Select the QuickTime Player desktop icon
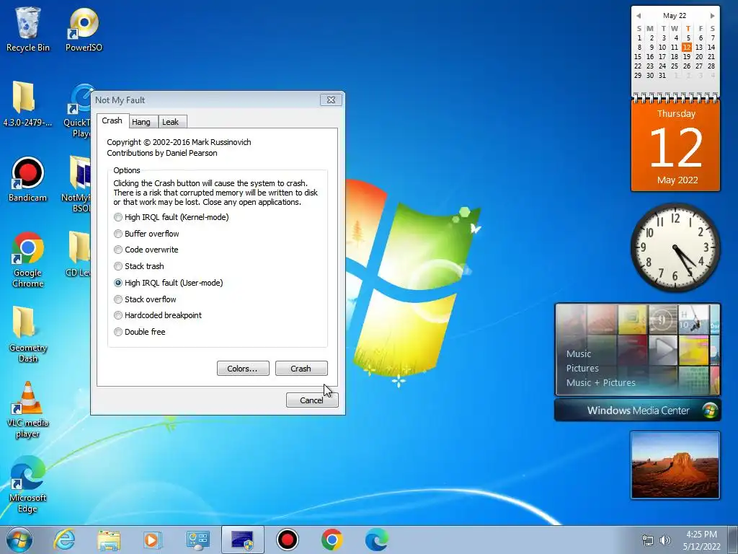 78,110
